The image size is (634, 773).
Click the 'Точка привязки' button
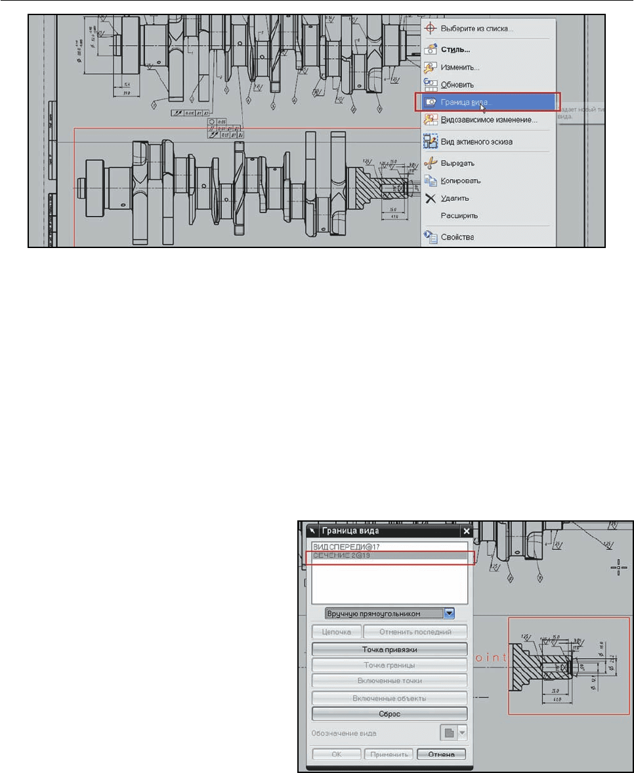click(x=389, y=649)
